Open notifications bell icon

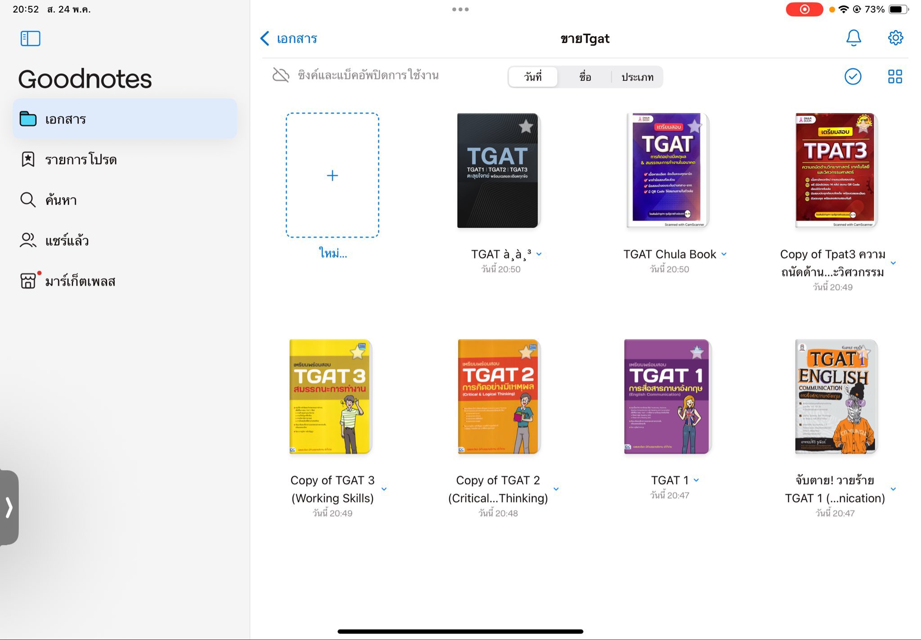[x=853, y=38]
